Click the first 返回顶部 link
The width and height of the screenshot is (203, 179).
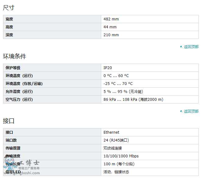(191, 47)
